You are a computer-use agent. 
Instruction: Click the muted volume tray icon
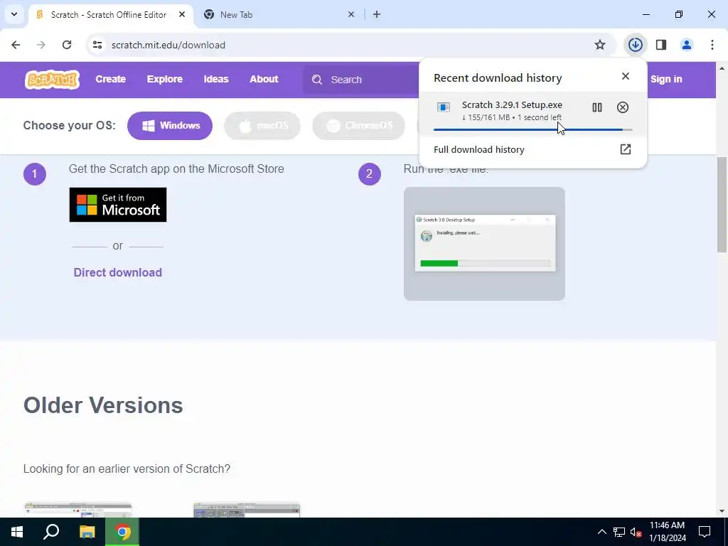(x=636, y=532)
